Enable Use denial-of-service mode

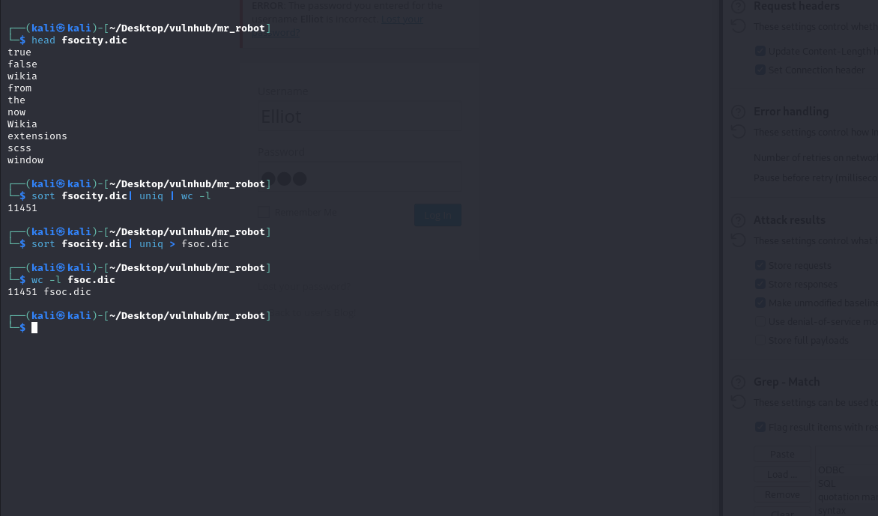(x=759, y=321)
